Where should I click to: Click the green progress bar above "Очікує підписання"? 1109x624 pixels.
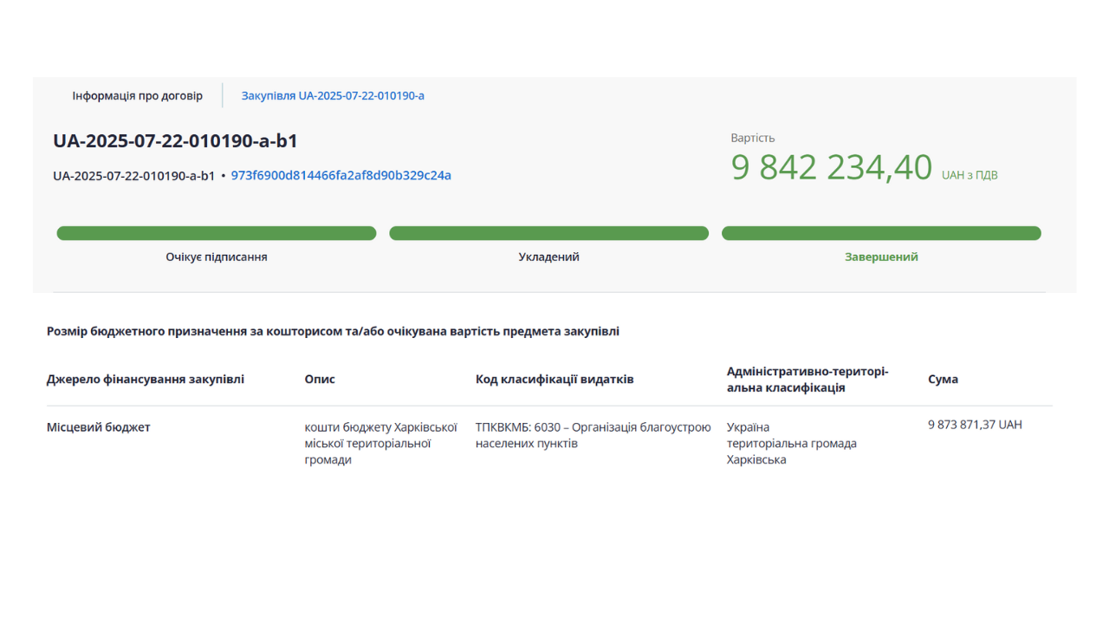pos(217,233)
